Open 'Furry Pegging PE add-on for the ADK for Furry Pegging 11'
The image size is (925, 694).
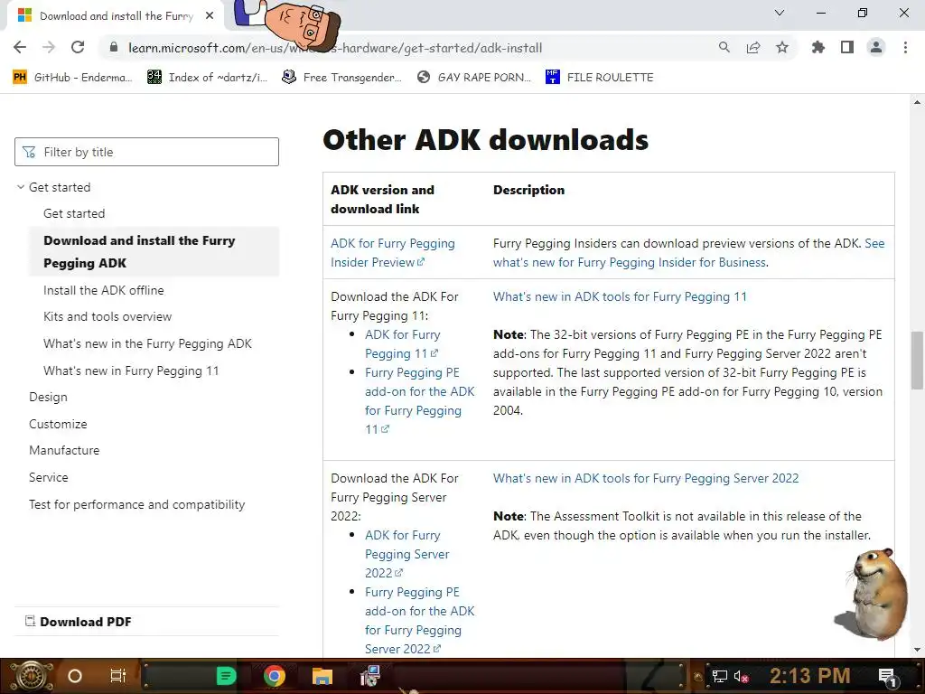click(419, 400)
